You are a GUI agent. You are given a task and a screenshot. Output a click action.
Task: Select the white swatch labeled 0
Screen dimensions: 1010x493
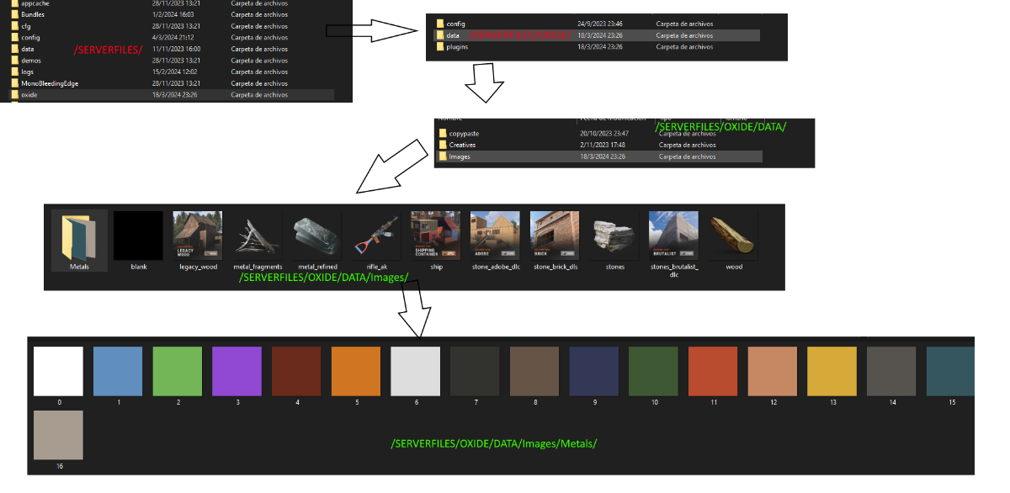(x=58, y=371)
